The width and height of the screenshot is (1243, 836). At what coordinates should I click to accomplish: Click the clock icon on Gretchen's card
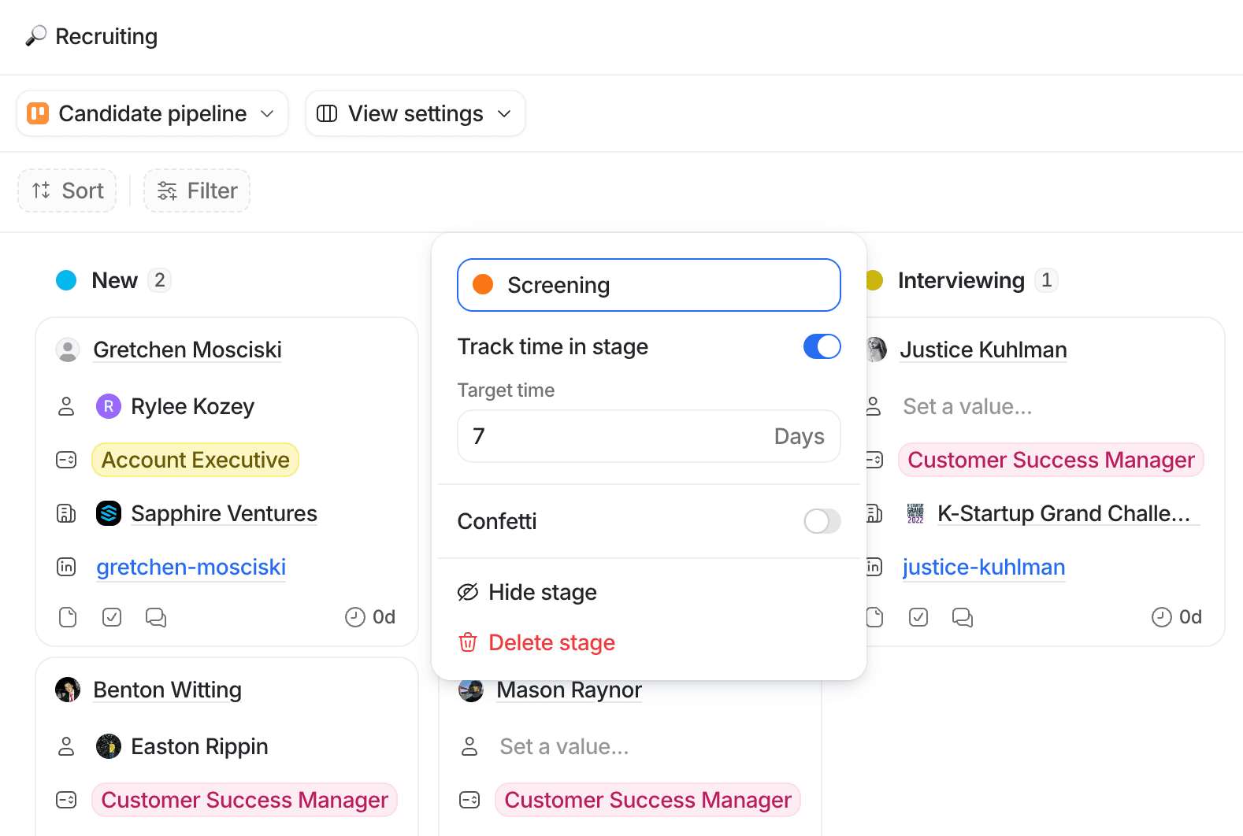pos(355,617)
